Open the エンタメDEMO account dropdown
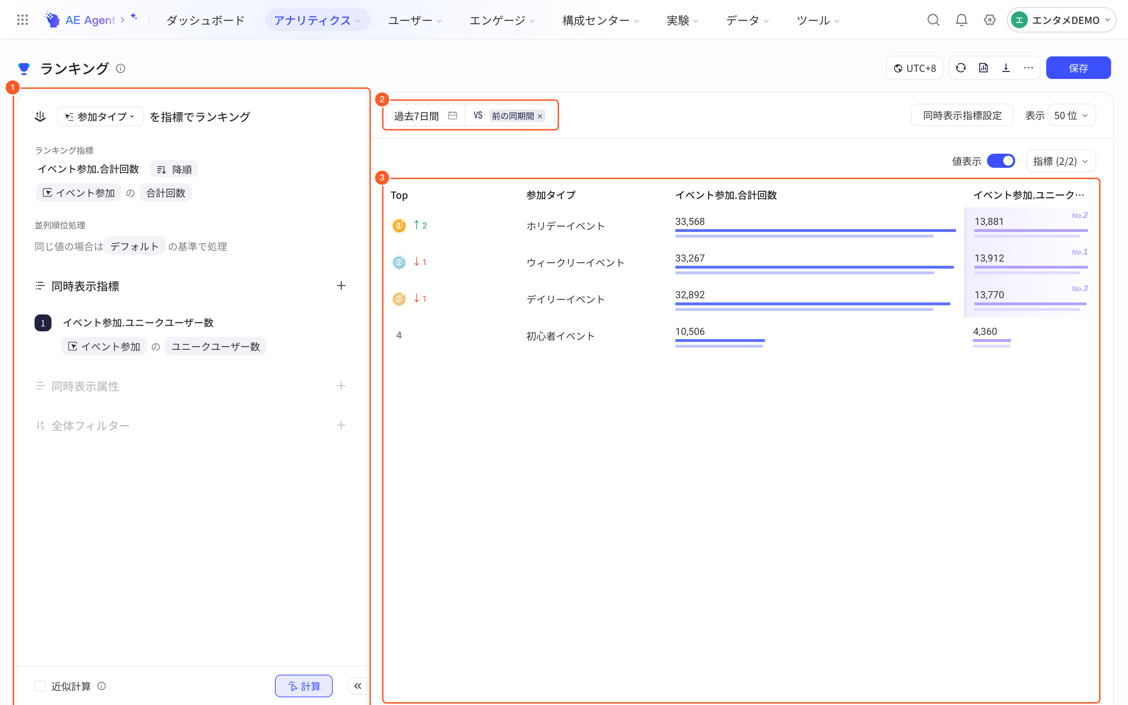 [x=1061, y=20]
